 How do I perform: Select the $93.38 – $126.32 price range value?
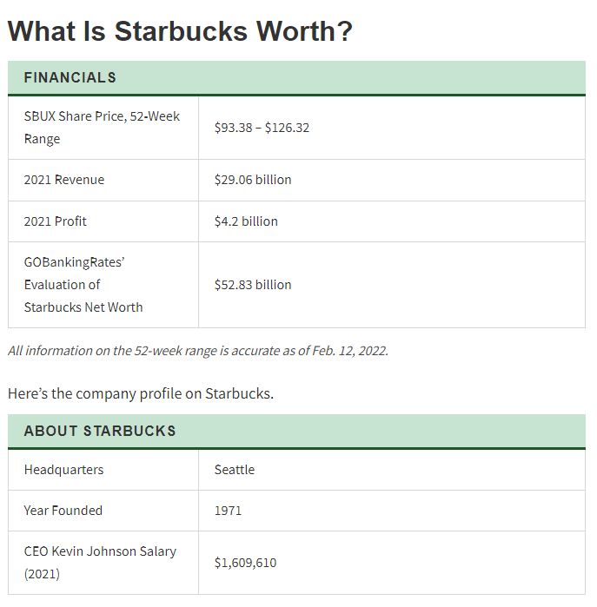(x=262, y=128)
